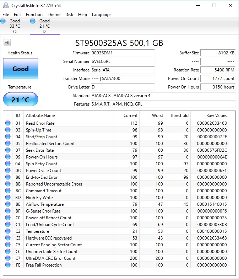Select the Seek Error Rate attribute name
Screen dimensions: 239x279
40,150
